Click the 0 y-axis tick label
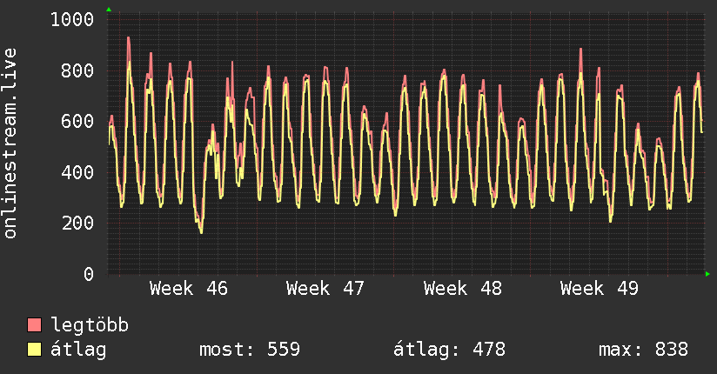The height and width of the screenshot is (374, 717). 88,274
